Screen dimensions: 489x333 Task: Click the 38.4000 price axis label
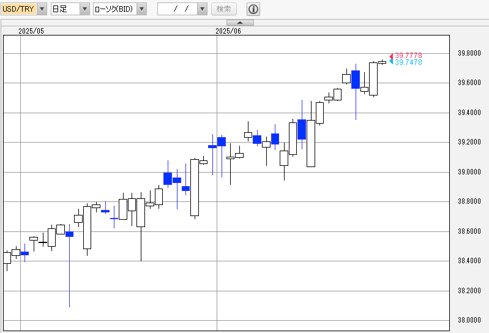point(469,261)
